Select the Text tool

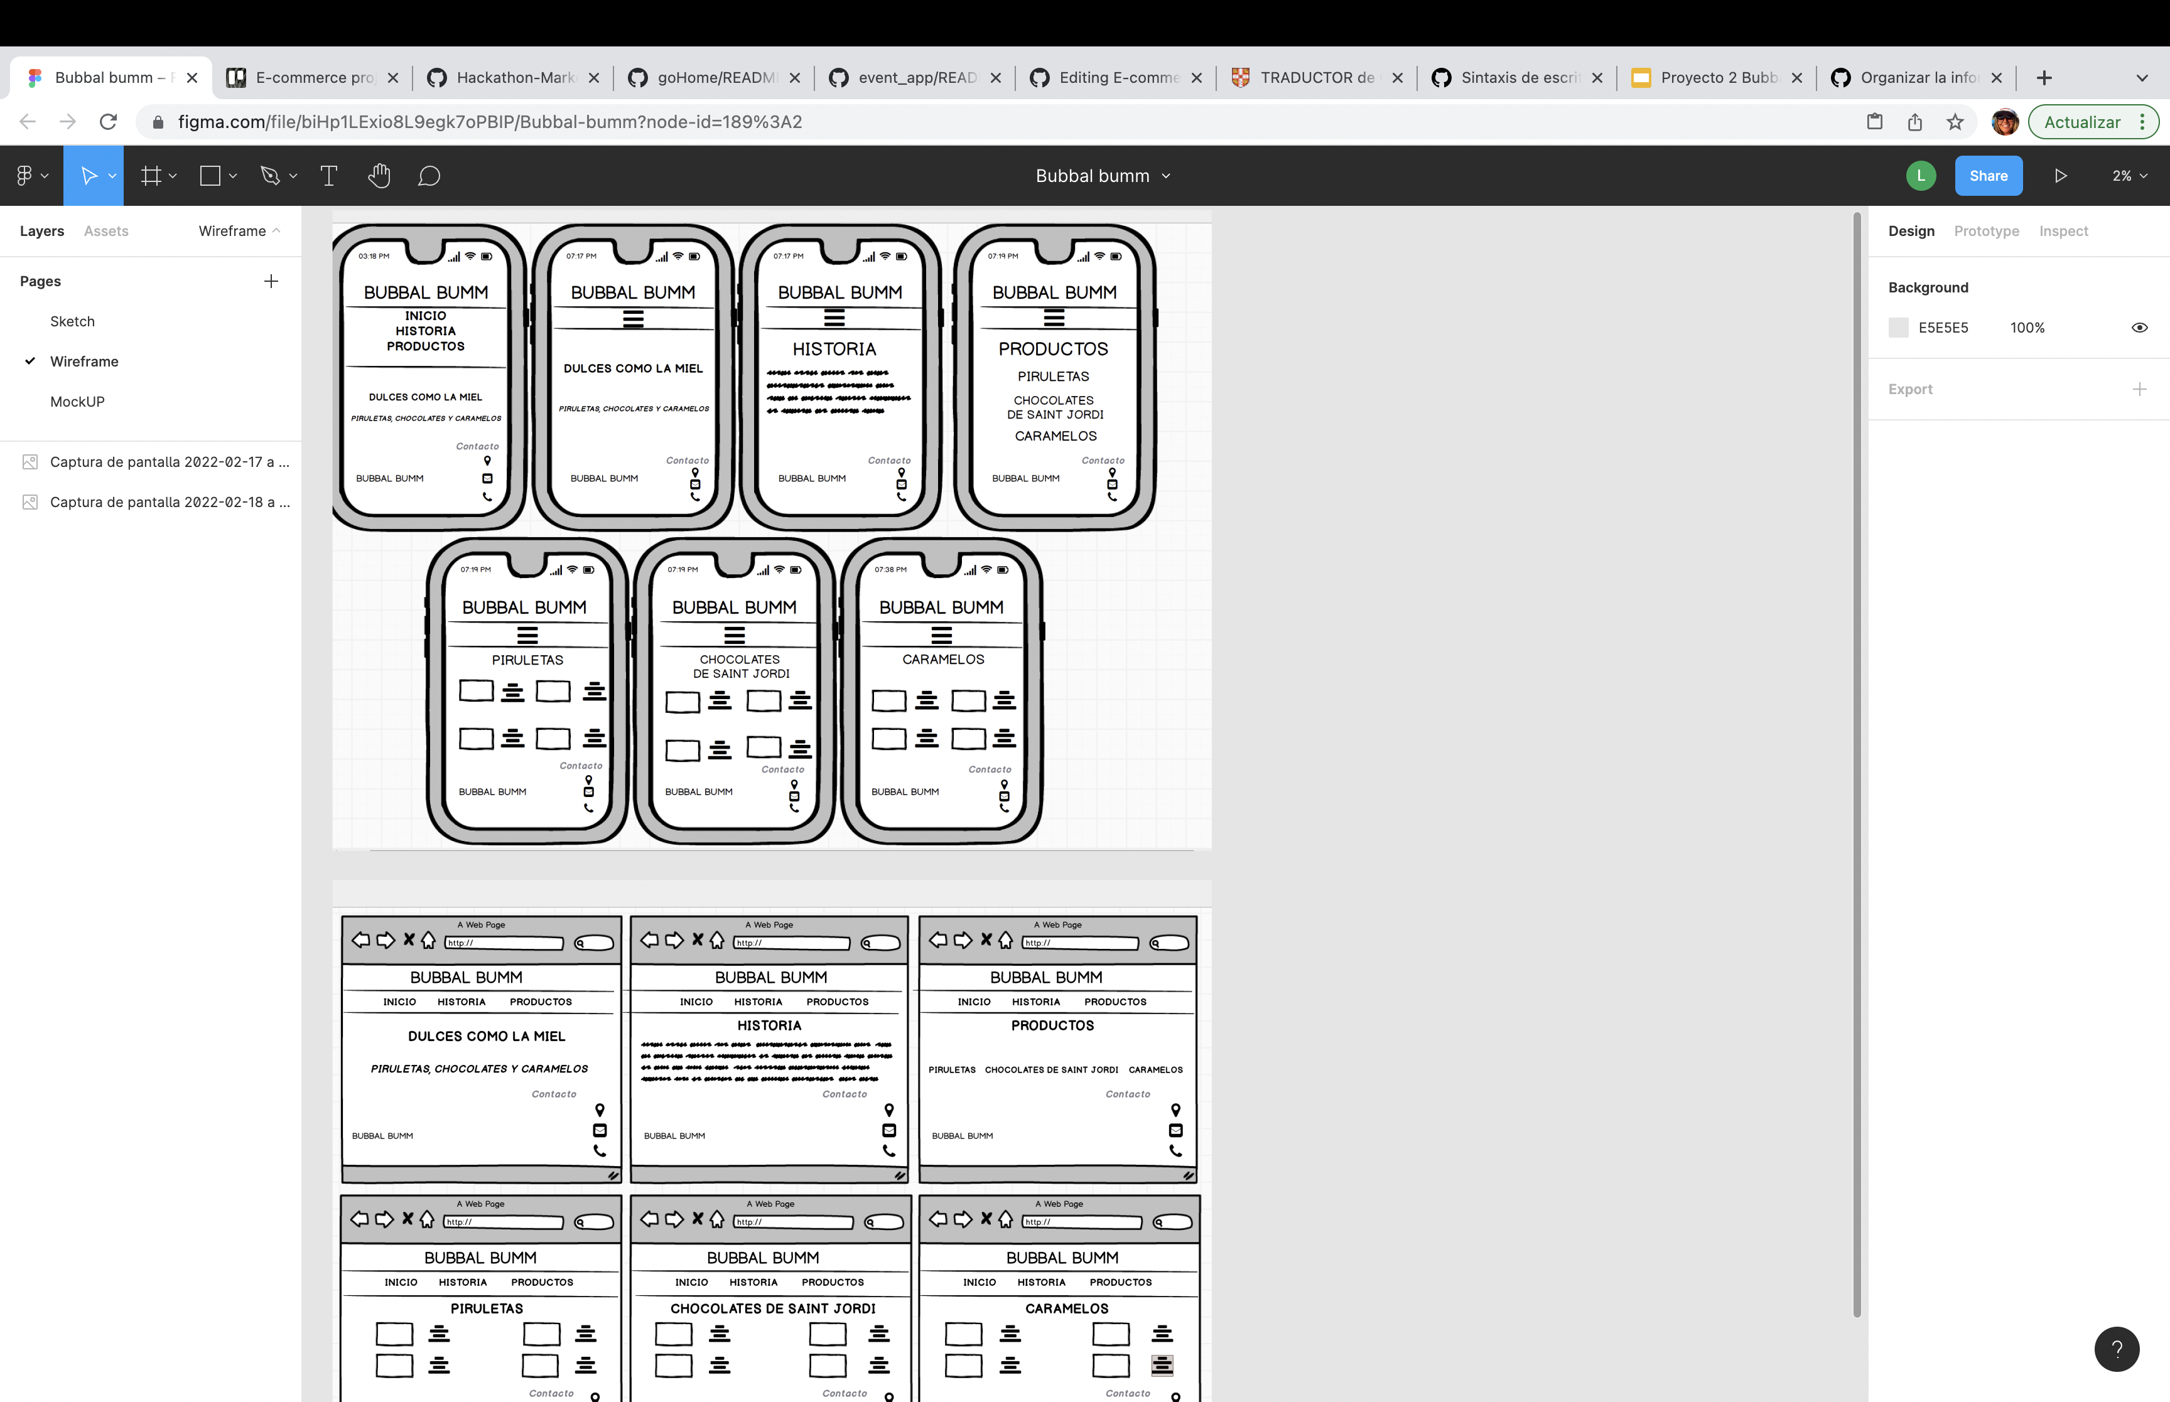coord(329,176)
